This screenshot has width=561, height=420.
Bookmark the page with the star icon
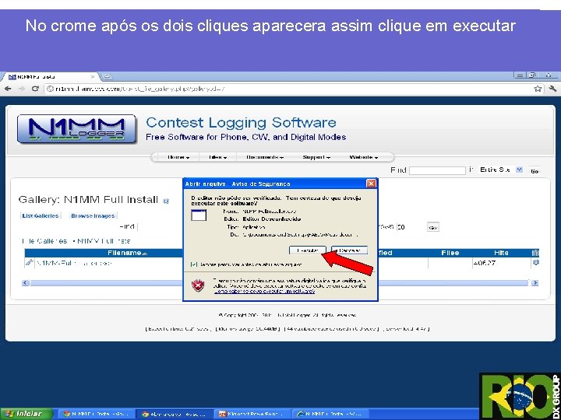click(x=538, y=89)
